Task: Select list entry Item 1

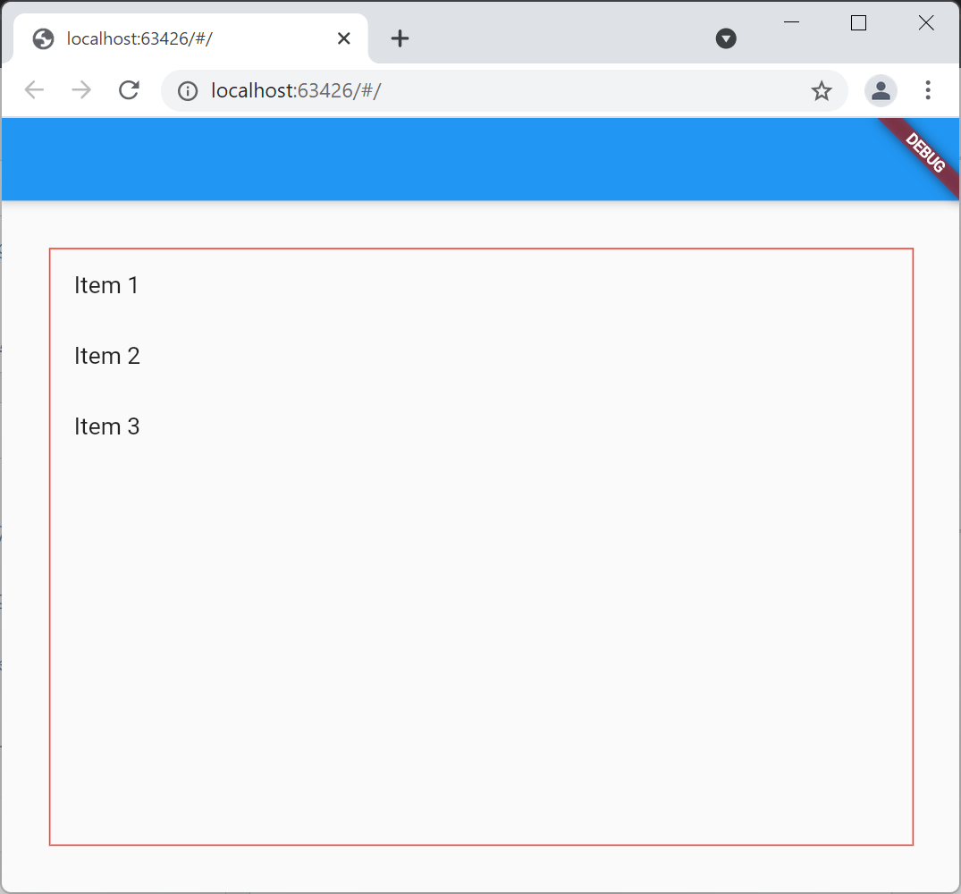Action: [481, 285]
